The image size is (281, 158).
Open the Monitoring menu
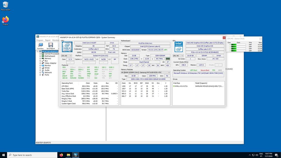coord(56,40)
